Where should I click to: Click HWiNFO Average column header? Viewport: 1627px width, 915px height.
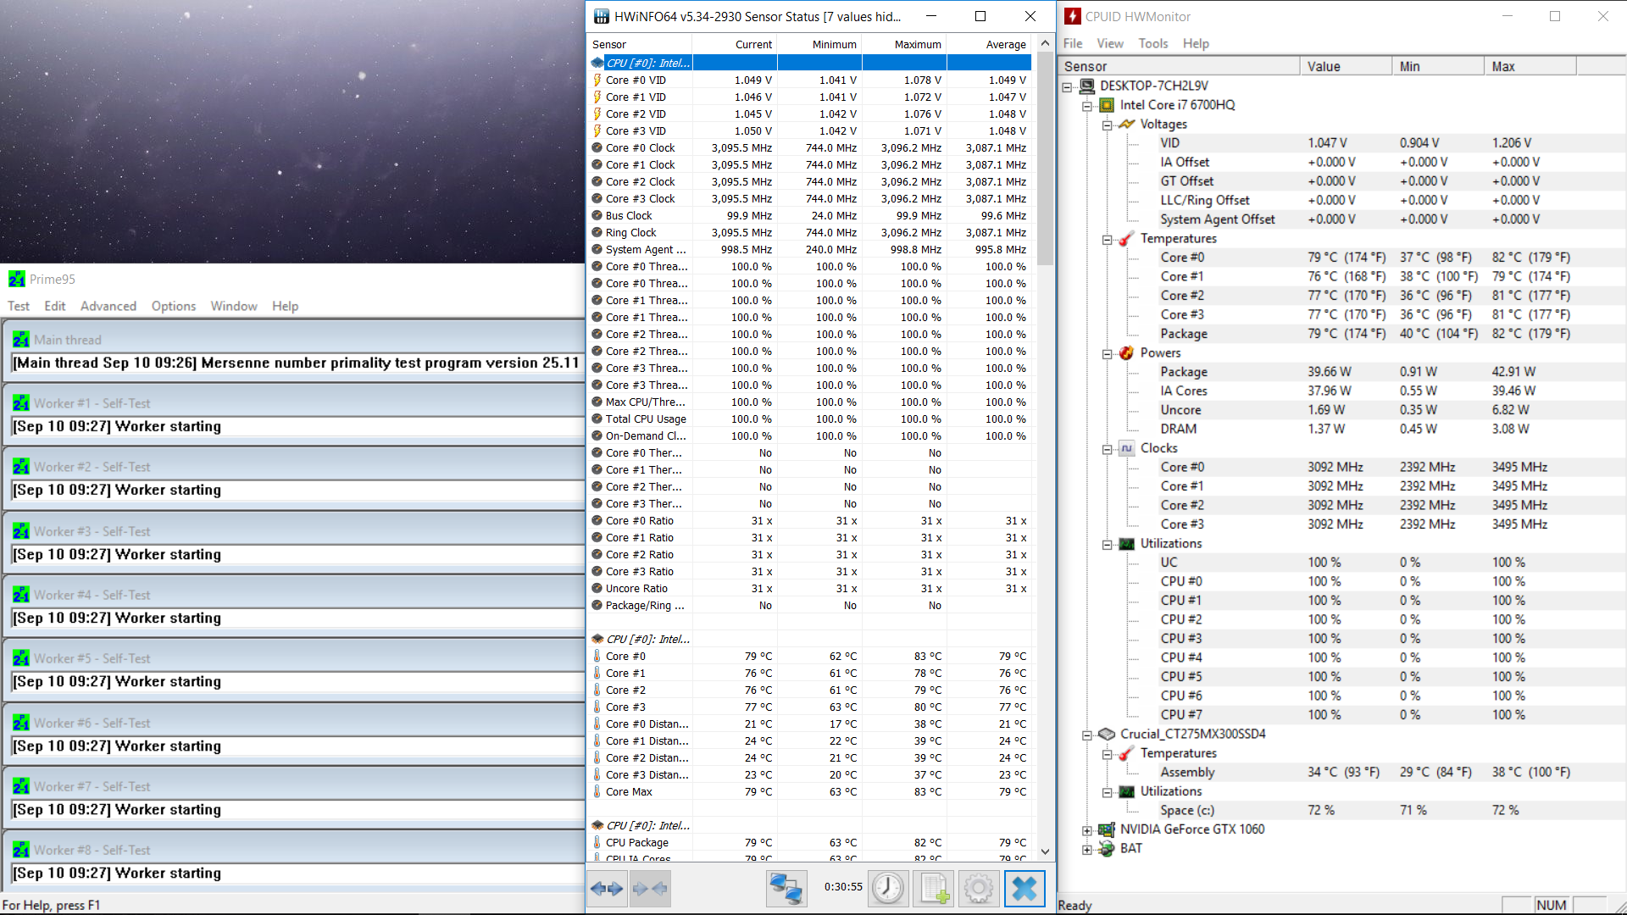tap(989, 44)
